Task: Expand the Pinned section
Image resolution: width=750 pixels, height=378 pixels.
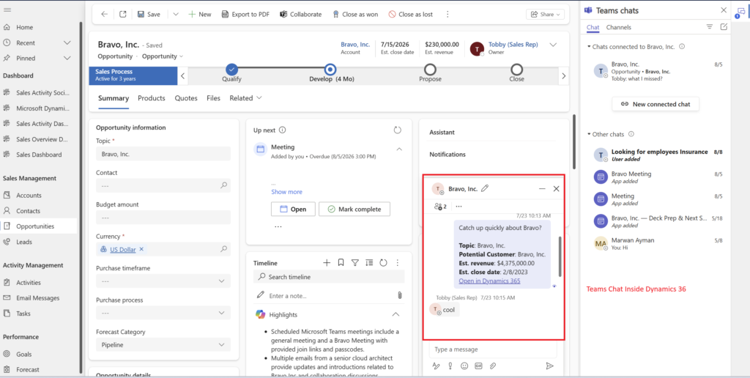Action: tap(67, 58)
